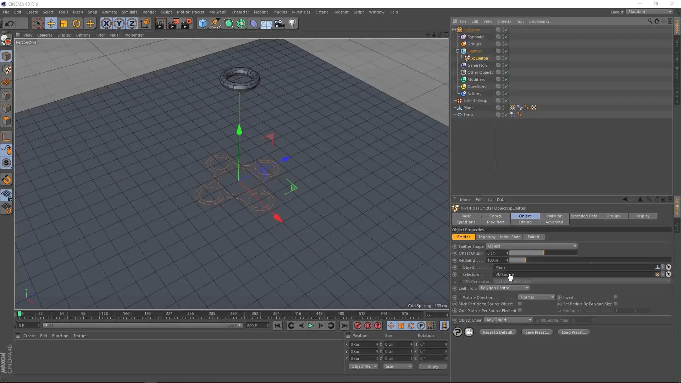Select the xpVertexMap object
Viewport: 681px width, 383px height.
click(475, 101)
